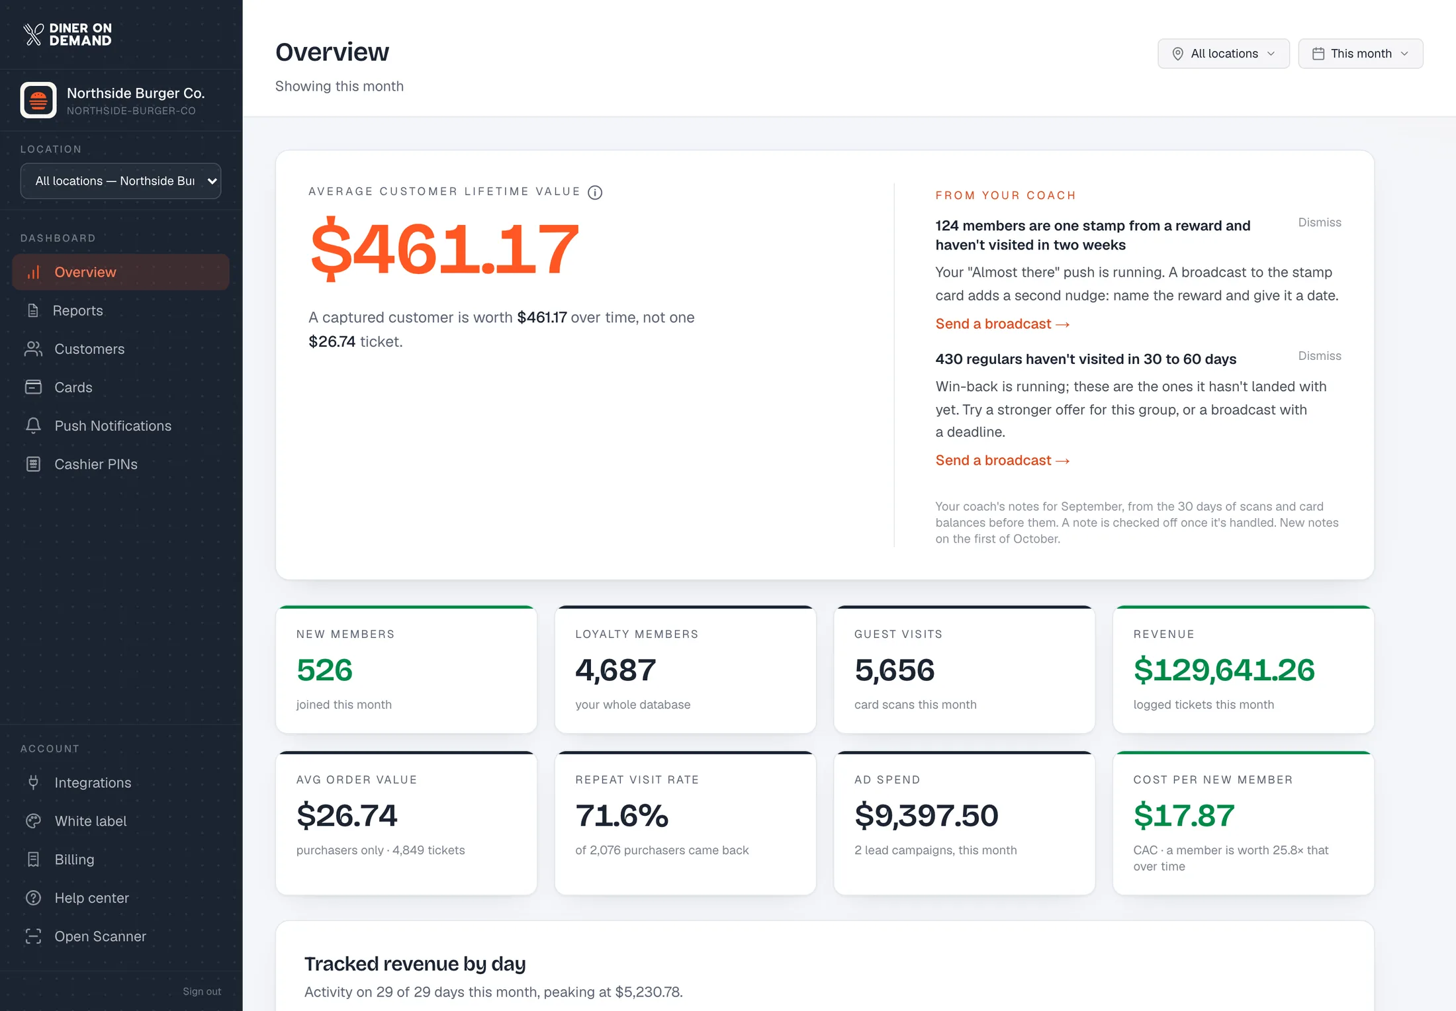Click the map pin icon in All locations
Screen dimensions: 1456x1011
point(1177,54)
